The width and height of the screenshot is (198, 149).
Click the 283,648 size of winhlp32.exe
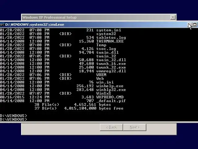85,90
